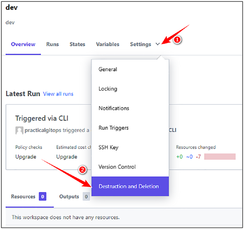Expand the Settings chevron arrow

[158, 44]
